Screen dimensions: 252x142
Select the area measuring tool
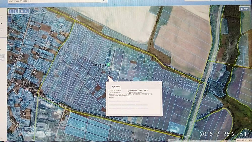16,11
